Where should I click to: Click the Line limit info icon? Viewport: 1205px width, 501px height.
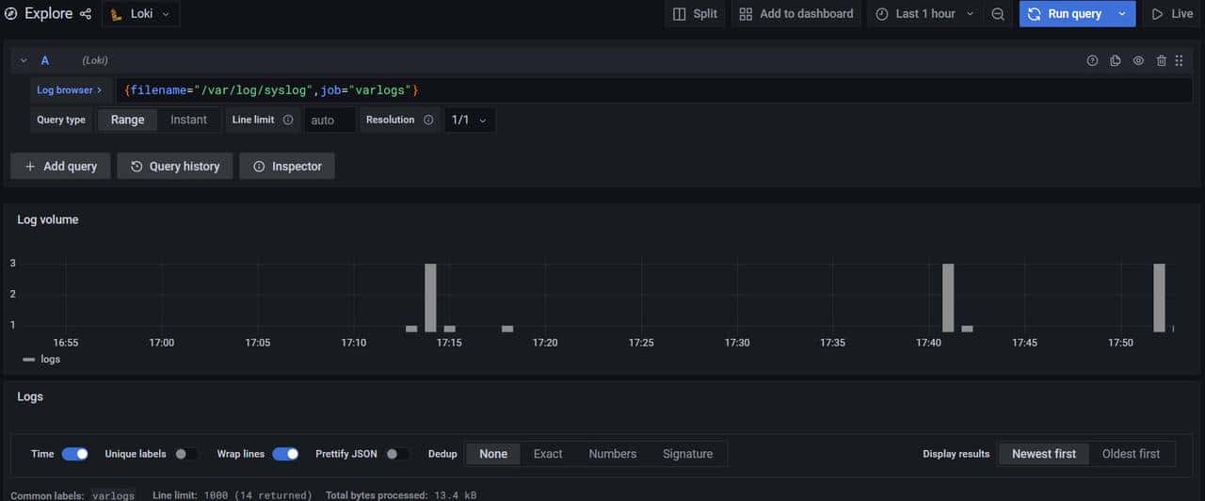pos(288,120)
